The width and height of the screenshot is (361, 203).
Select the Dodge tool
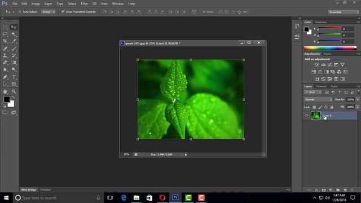point(14,69)
